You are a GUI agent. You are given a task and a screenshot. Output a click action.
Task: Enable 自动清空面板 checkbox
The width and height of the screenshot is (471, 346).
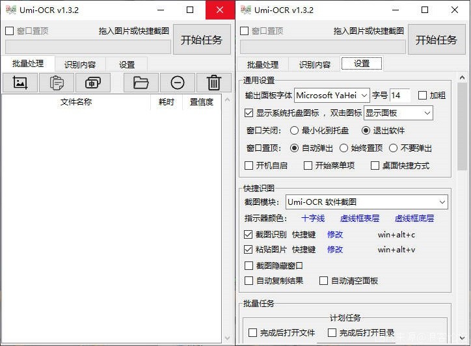point(323,281)
